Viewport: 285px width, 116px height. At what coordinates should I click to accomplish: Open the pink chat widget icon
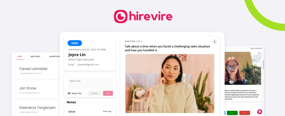click(x=260, y=112)
